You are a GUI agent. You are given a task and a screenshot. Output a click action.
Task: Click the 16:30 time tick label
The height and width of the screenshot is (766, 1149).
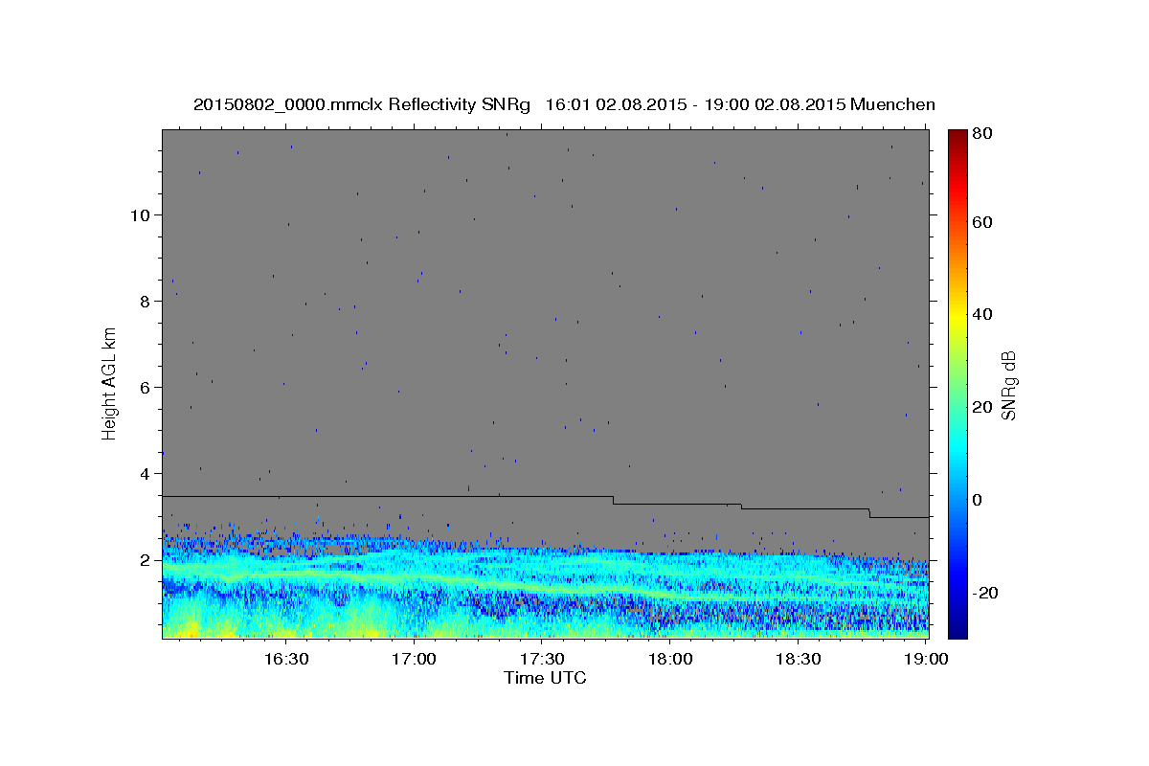(285, 660)
